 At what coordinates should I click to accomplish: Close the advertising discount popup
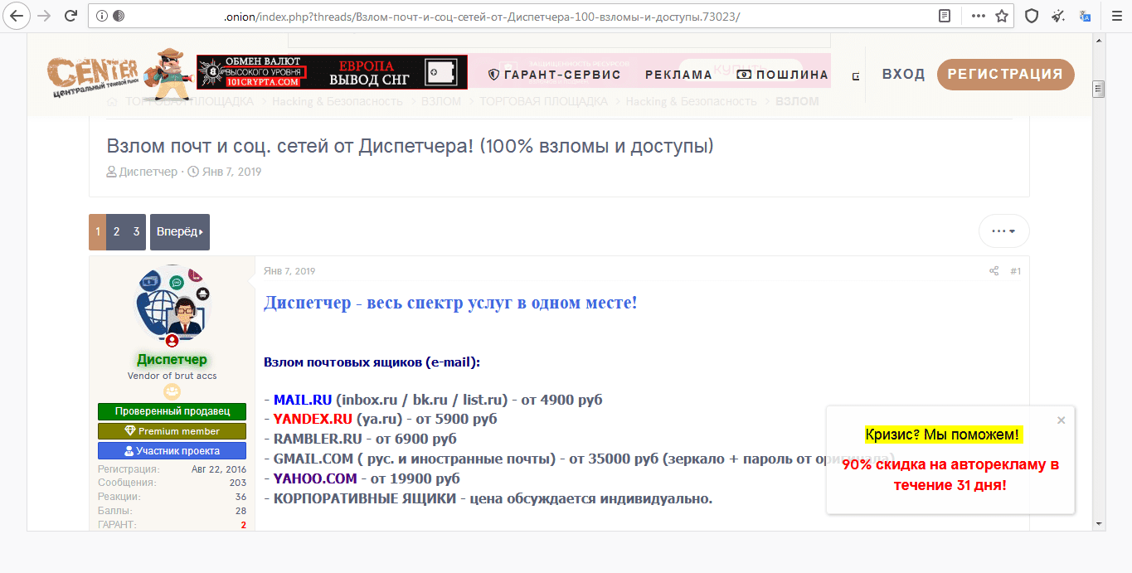(1061, 420)
